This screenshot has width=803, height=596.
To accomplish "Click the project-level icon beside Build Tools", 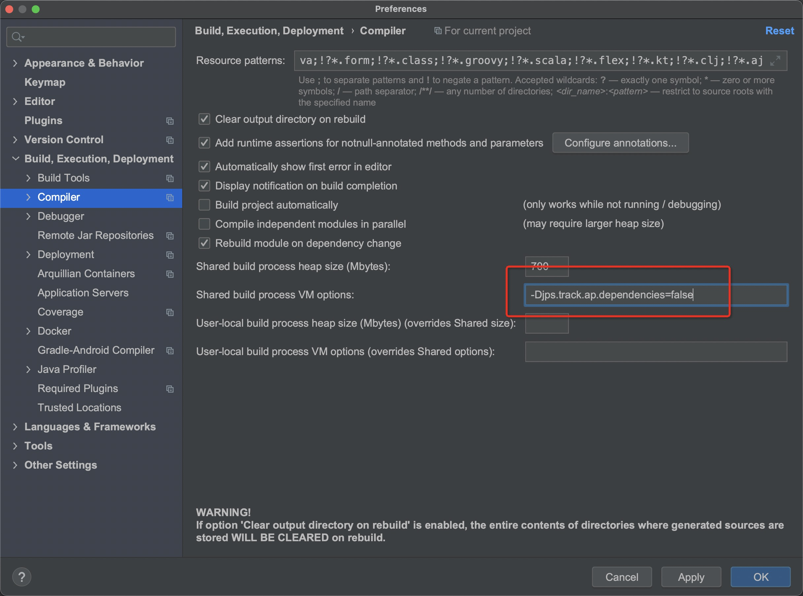I will pos(170,178).
